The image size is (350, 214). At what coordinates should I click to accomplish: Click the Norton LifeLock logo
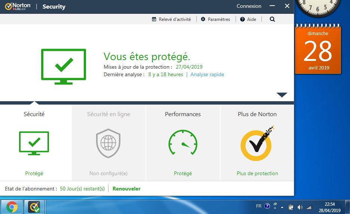point(18,6)
